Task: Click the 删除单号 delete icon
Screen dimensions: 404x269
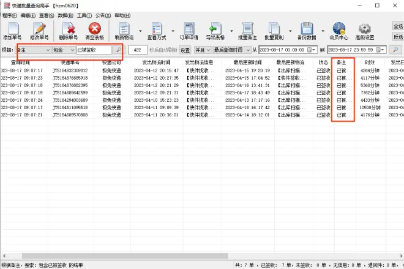Action: (x=68, y=29)
